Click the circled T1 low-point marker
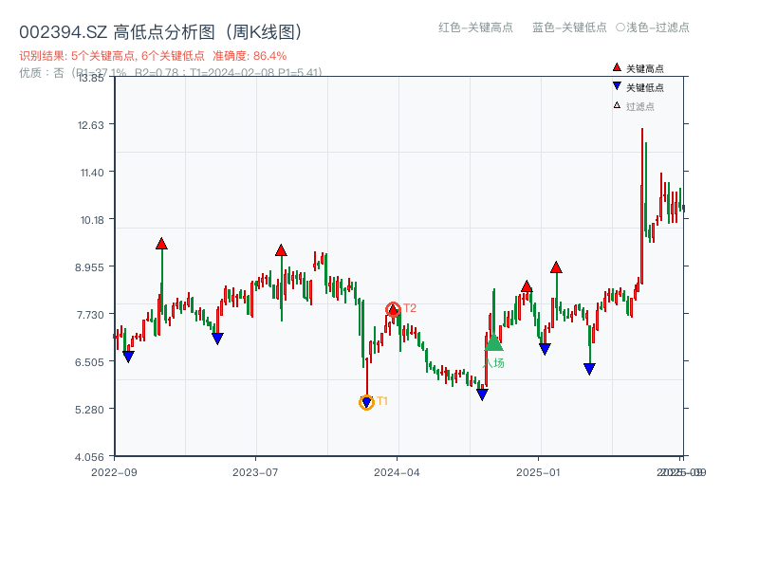The image size is (759, 569). pos(365,404)
